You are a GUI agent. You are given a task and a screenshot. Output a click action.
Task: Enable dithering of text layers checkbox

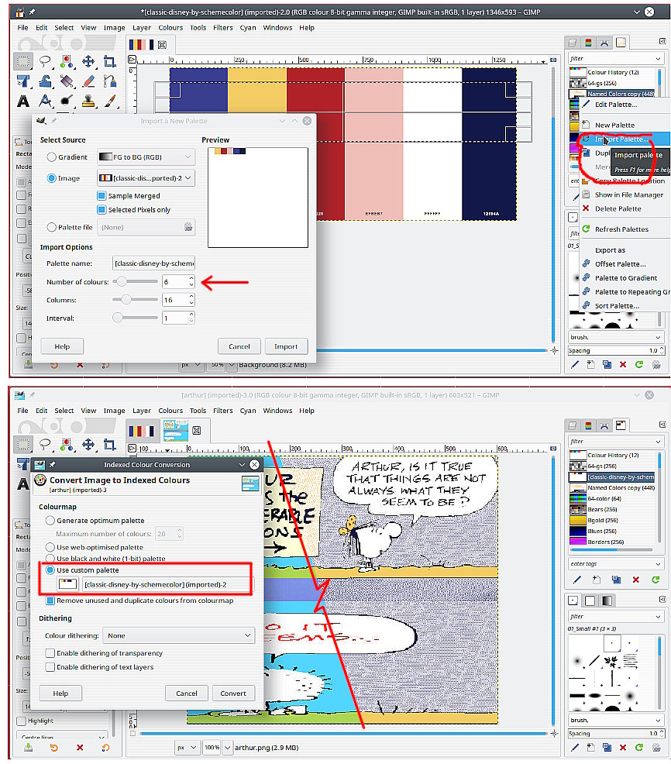[50, 667]
